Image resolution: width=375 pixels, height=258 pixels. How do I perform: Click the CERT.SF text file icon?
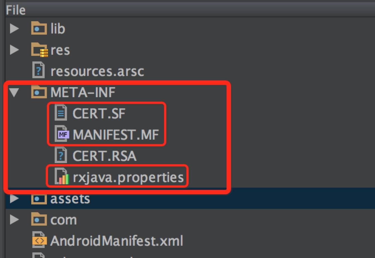pos(61,113)
